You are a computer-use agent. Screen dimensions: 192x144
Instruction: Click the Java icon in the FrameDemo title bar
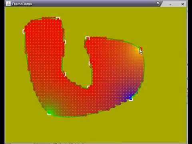[8, 4]
